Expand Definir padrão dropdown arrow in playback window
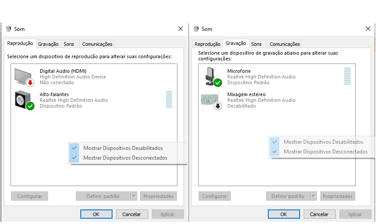 tap(134, 196)
